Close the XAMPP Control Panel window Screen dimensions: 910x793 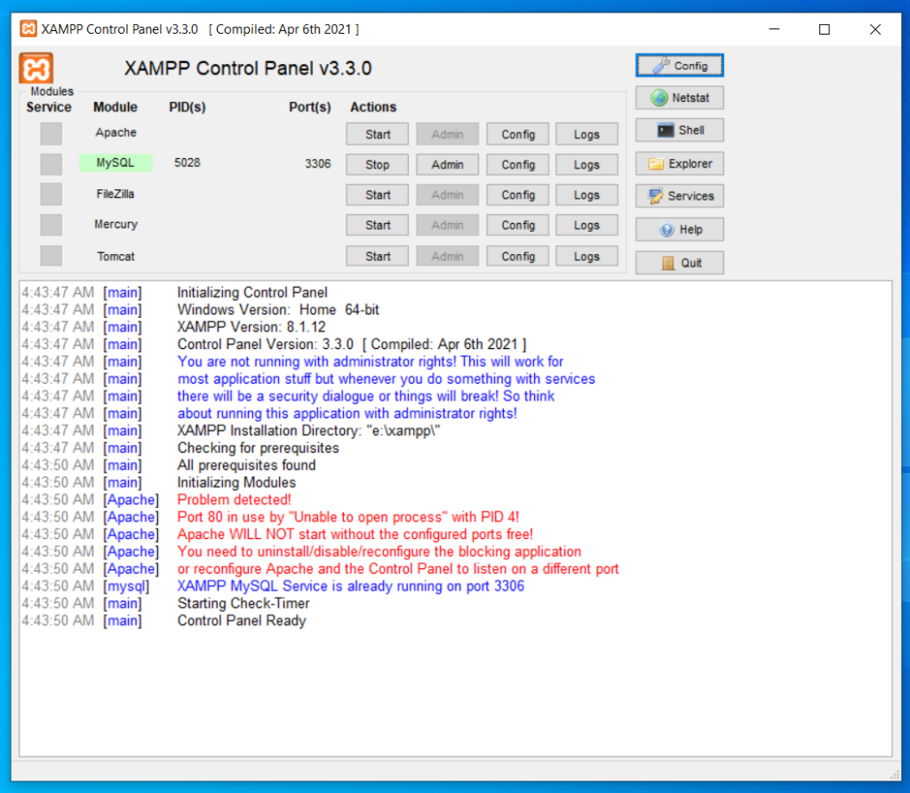875,29
